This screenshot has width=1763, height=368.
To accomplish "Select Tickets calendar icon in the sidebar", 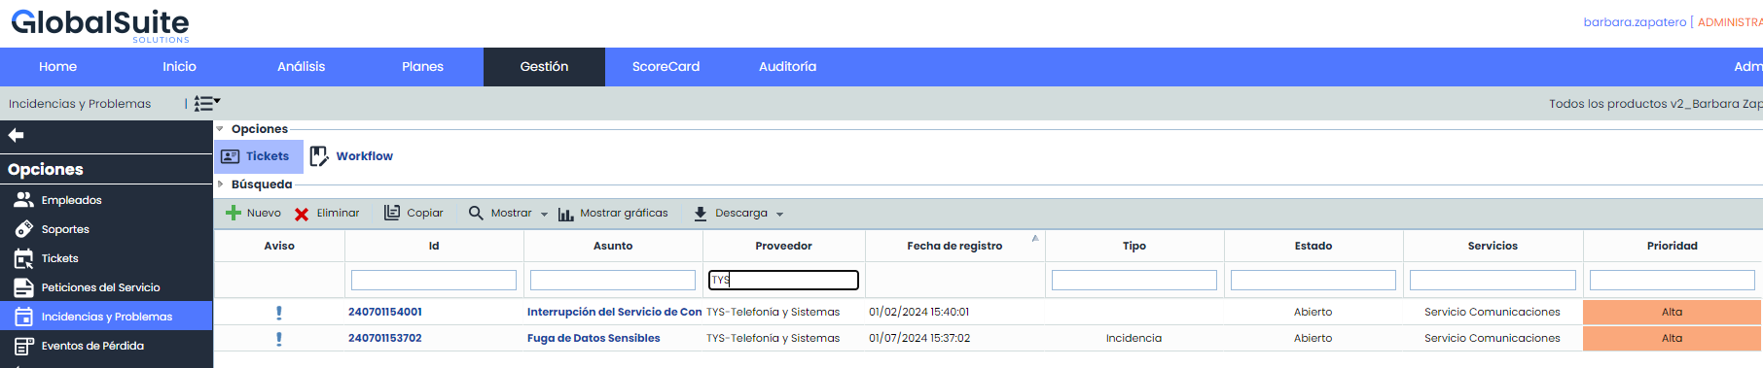I will tap(23, 258).
